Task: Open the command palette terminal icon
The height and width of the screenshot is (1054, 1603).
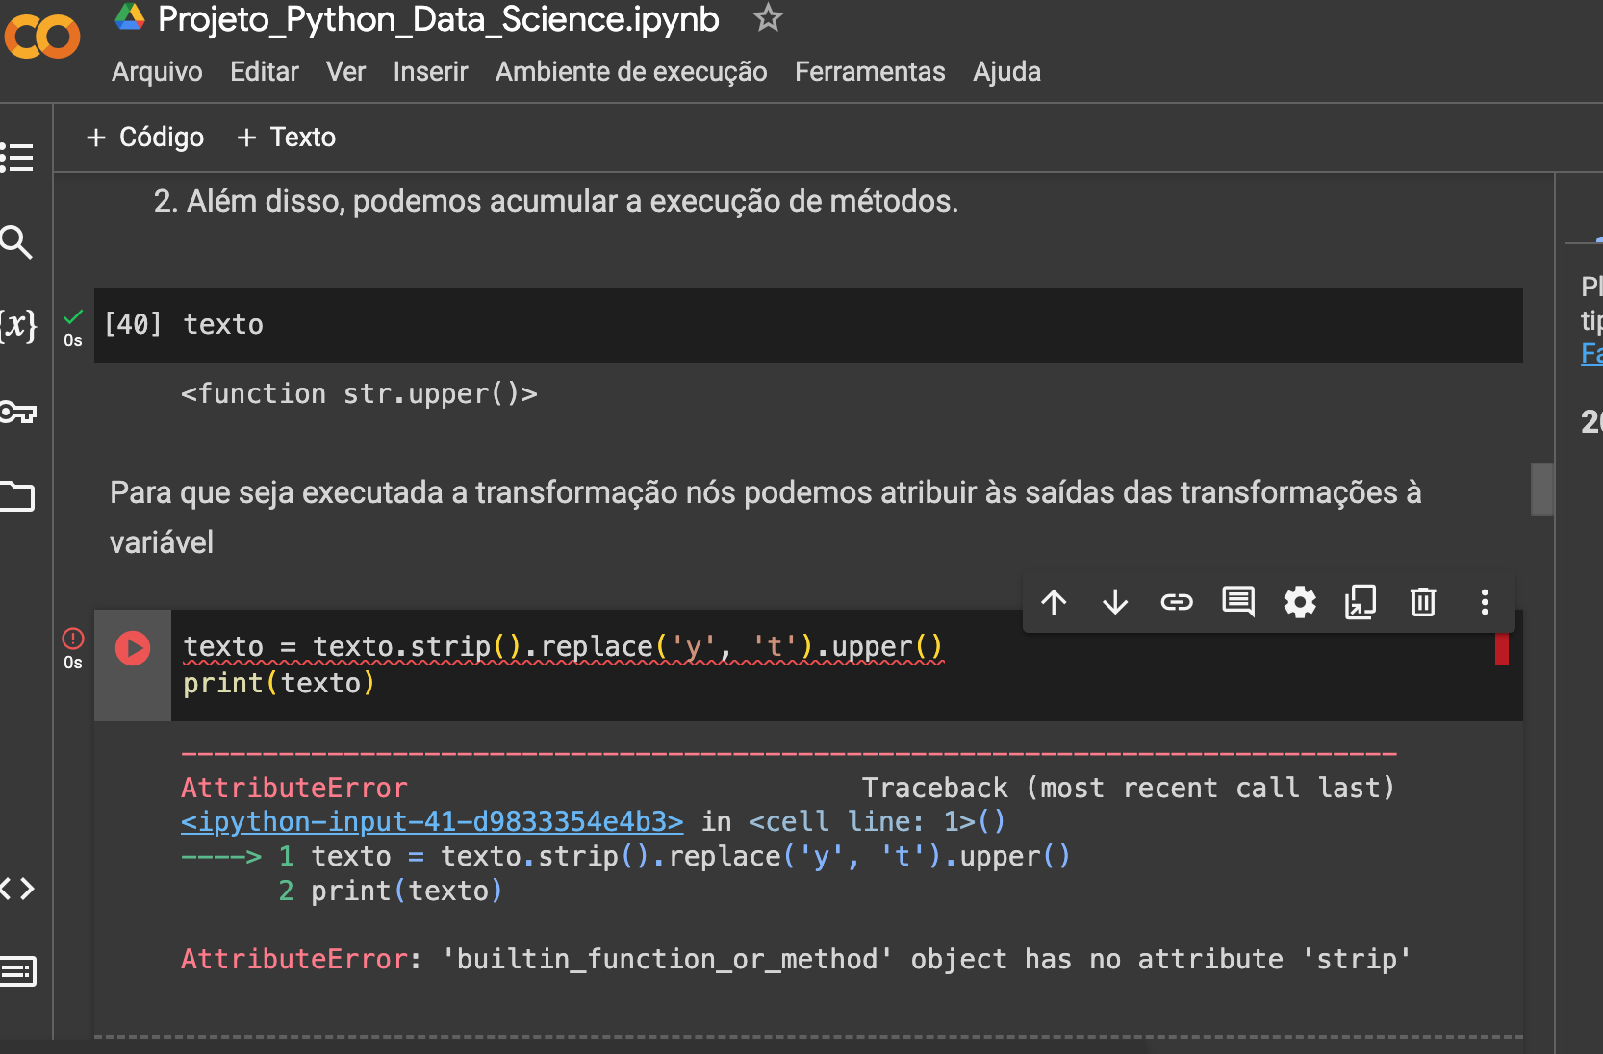Action: [17, 971]
